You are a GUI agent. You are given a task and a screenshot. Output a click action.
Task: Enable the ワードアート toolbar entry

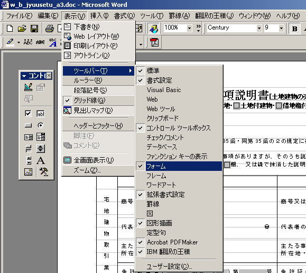(x=179, y=185)
